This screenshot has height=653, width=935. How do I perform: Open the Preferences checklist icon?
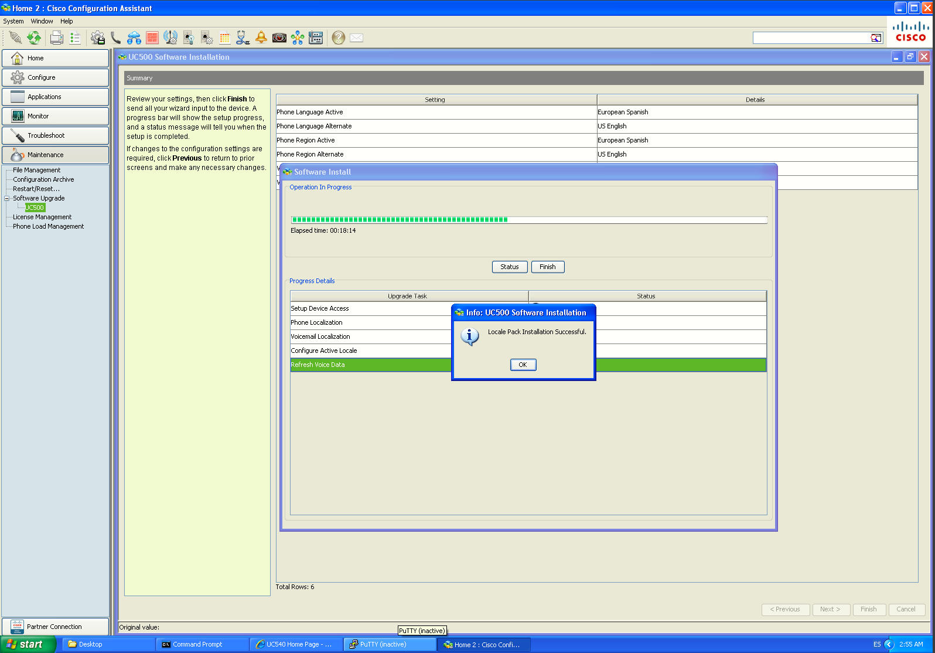click(75, 38)
